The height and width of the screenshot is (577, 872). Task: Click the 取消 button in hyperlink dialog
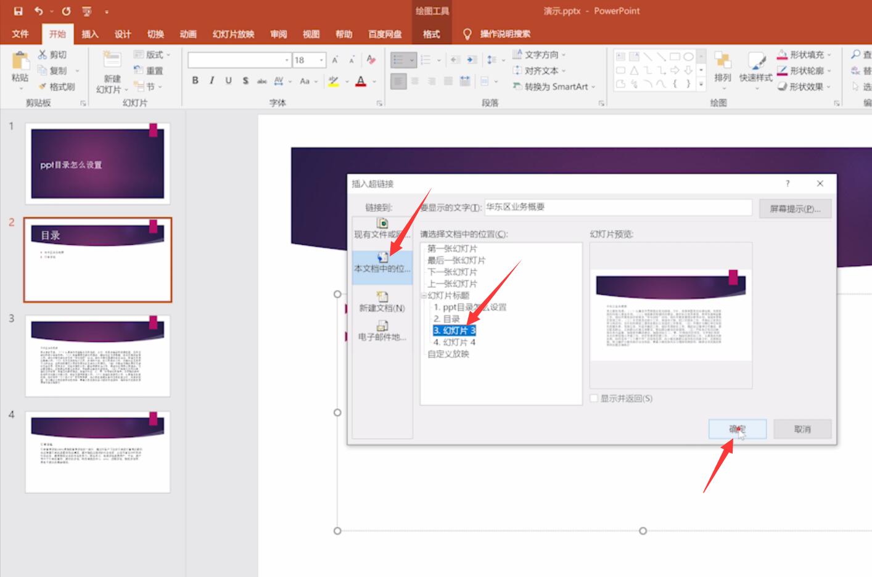(802, 429)
